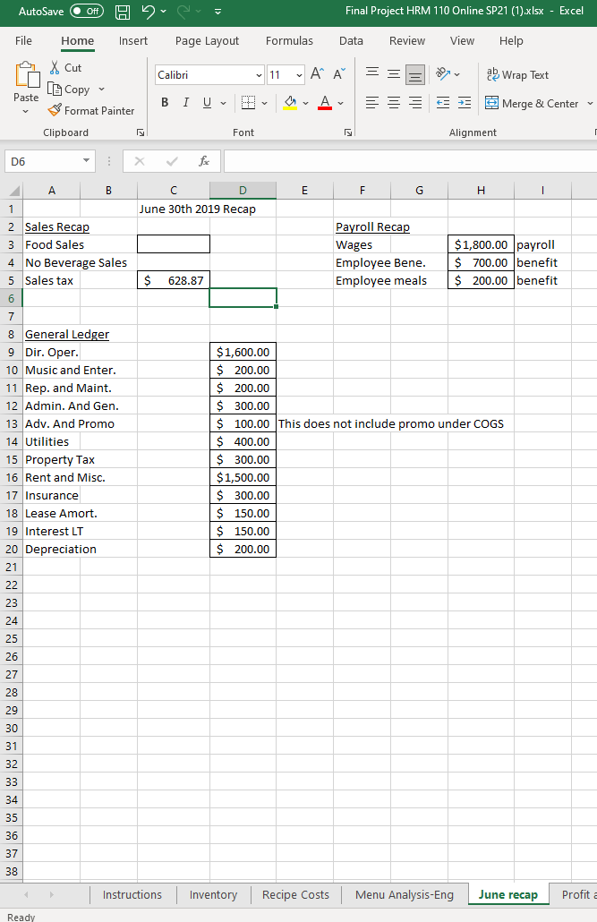The width and height of the screenshot is (597, 922).
Task: Enable Wrap Text
Action: [517, 74]
